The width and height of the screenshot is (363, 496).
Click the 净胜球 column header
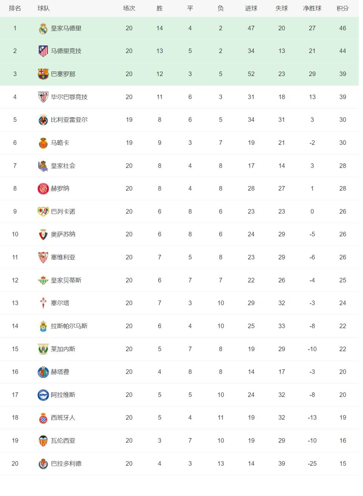pyautogui.click(x=312, y=8)
